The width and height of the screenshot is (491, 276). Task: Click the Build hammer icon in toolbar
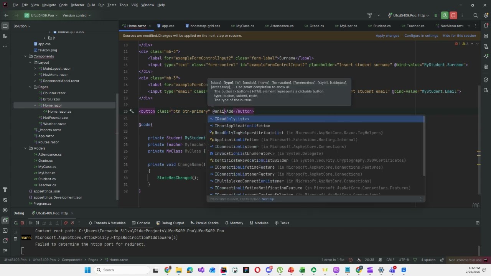(369, 15)
